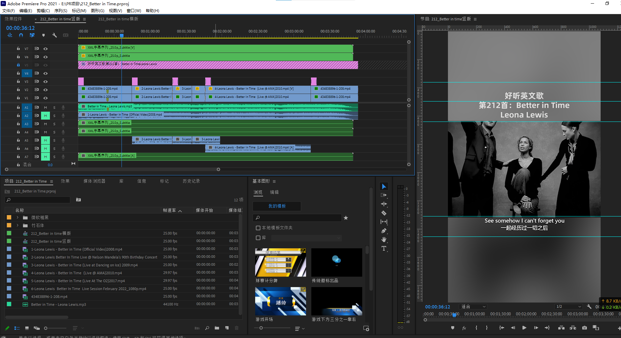Switch to the 历史记录 tab
The image size is (621, 338).
coord(191,181)
